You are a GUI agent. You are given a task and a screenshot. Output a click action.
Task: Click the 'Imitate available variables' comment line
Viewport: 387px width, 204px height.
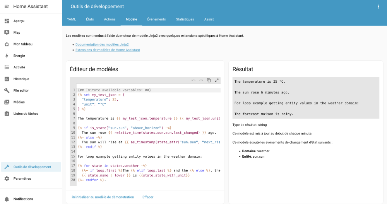click(114, 90)
